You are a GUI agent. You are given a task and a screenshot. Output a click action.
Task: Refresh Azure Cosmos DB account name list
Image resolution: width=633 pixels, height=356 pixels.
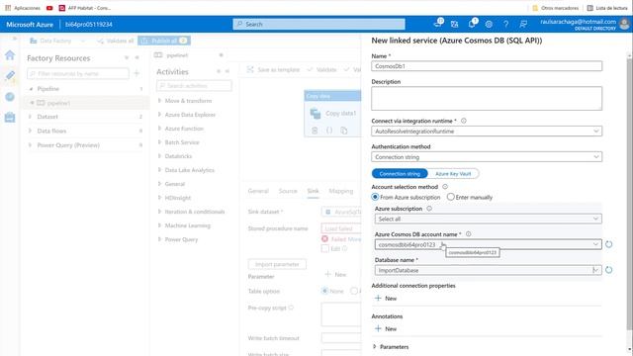tap(609, 244)
